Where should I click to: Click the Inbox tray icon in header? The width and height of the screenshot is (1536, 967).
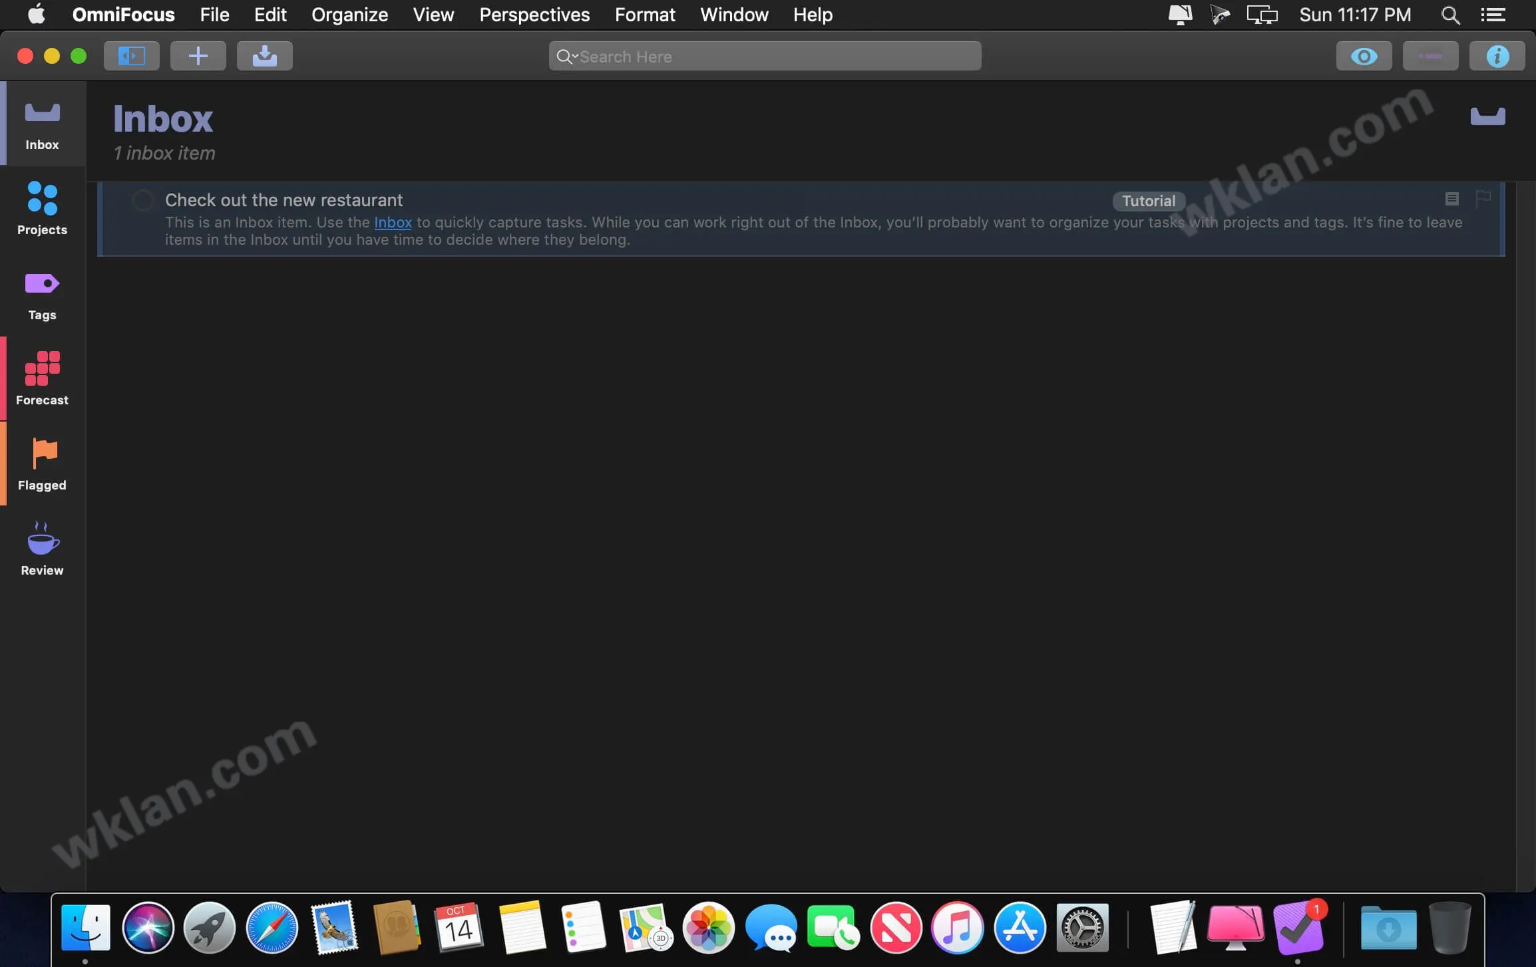pos(1487,116)
